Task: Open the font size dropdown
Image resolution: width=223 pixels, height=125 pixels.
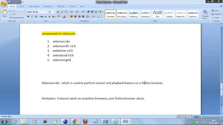Action: tap(54, 12)
